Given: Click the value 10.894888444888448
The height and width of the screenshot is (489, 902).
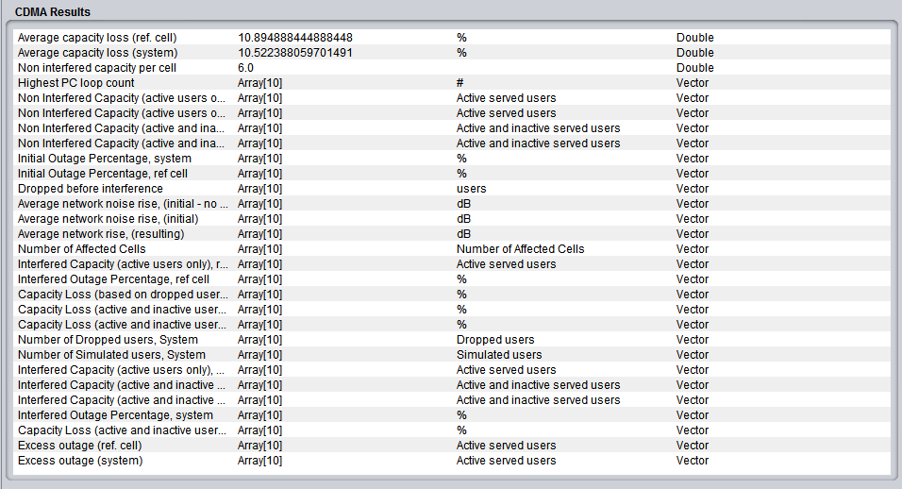Looking at the screenshot, I should click(295, 38).
